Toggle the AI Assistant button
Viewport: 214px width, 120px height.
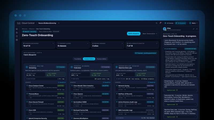(181, 23)
